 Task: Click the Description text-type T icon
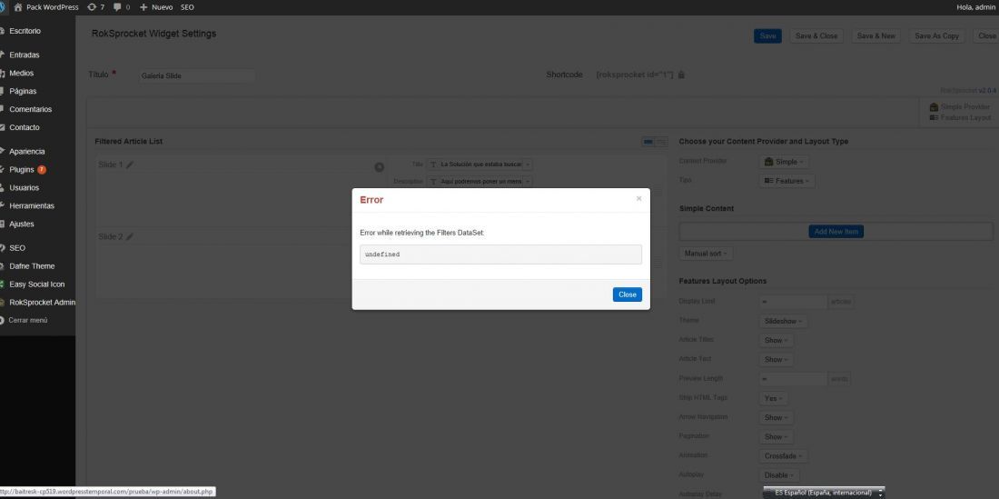tap(433, 182)
